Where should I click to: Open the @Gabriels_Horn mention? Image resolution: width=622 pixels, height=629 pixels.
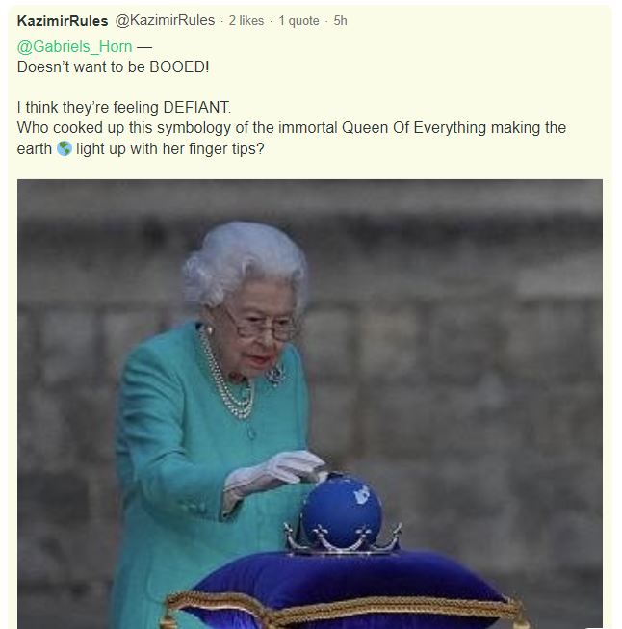click(74, 47)
